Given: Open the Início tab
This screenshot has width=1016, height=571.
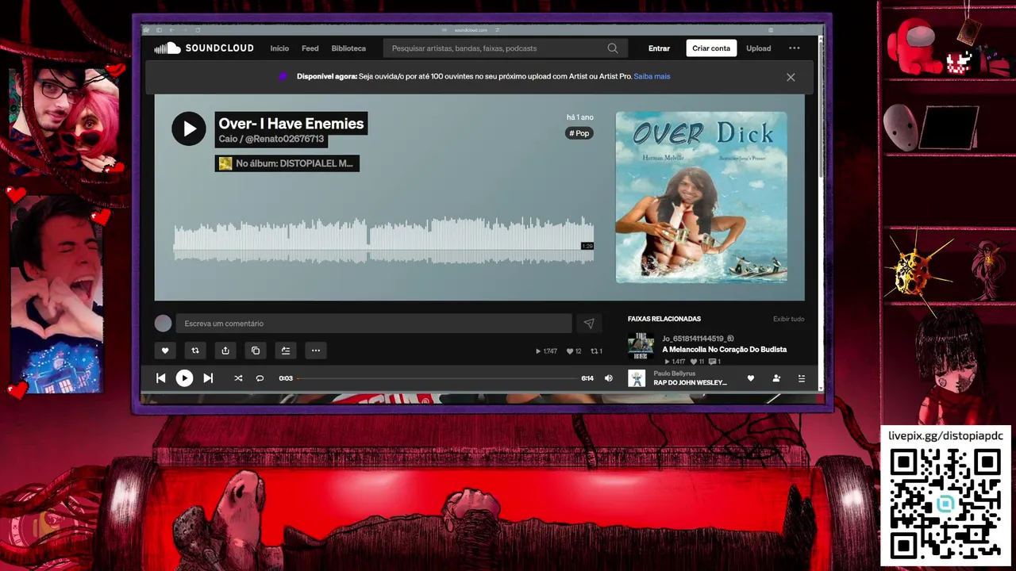Looking at the screenshot, I should tap(279, 48).
